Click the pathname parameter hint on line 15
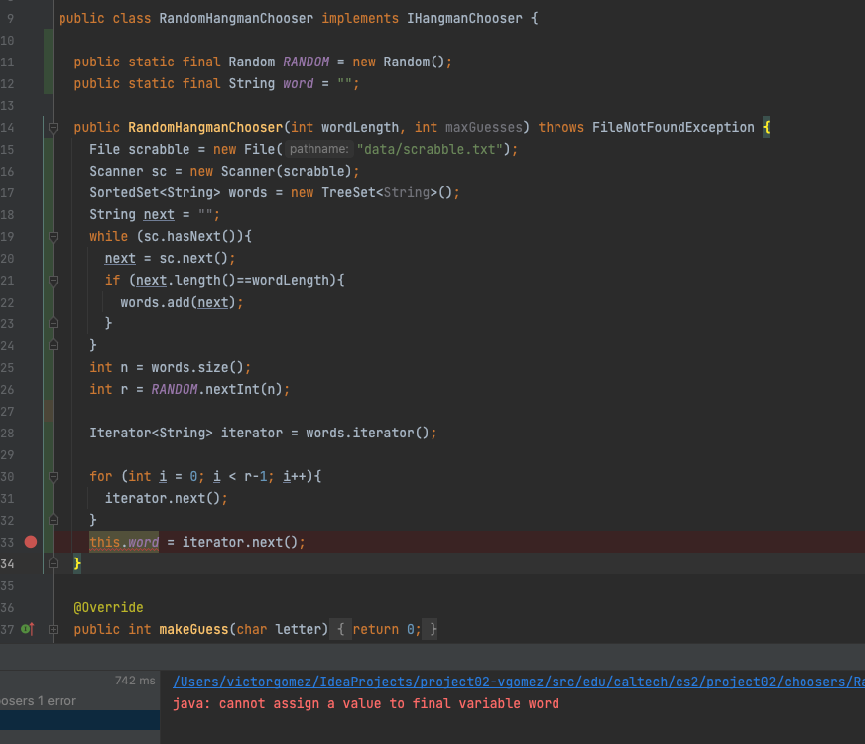The width and height of the screenshot is (865, 744). pyautogui.click(x=318, y=150)
